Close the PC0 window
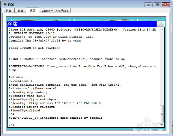173x136 pixels. [x=166, y=5]
